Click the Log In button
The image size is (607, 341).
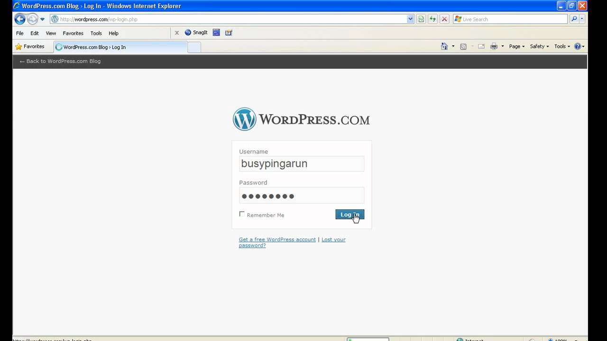point(349,215)
